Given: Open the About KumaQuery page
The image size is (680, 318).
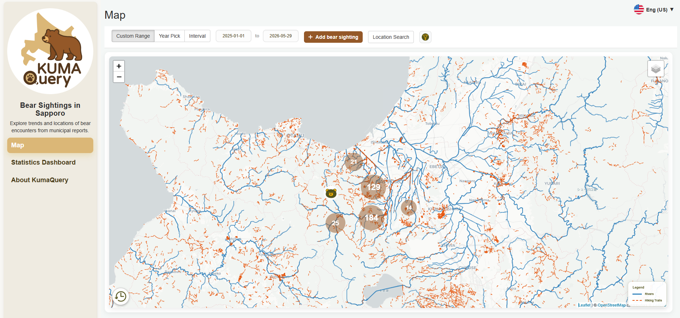Looking at the screenshot, I should 50,180.
